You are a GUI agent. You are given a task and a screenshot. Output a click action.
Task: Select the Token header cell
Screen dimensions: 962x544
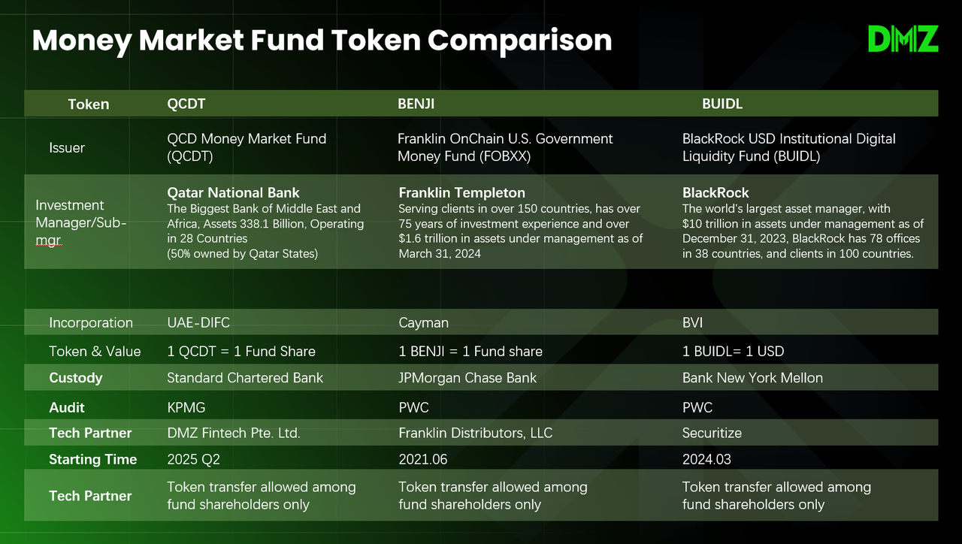[89, 104]
